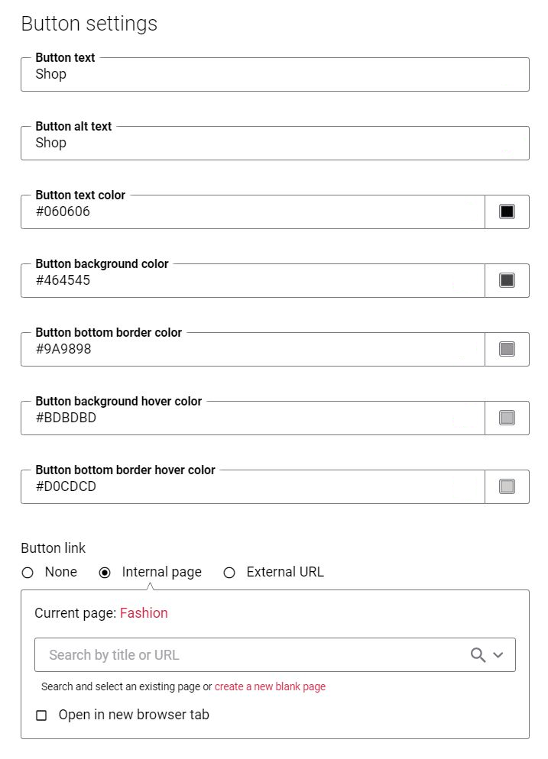Select the None button link option

tap(28, 573)
